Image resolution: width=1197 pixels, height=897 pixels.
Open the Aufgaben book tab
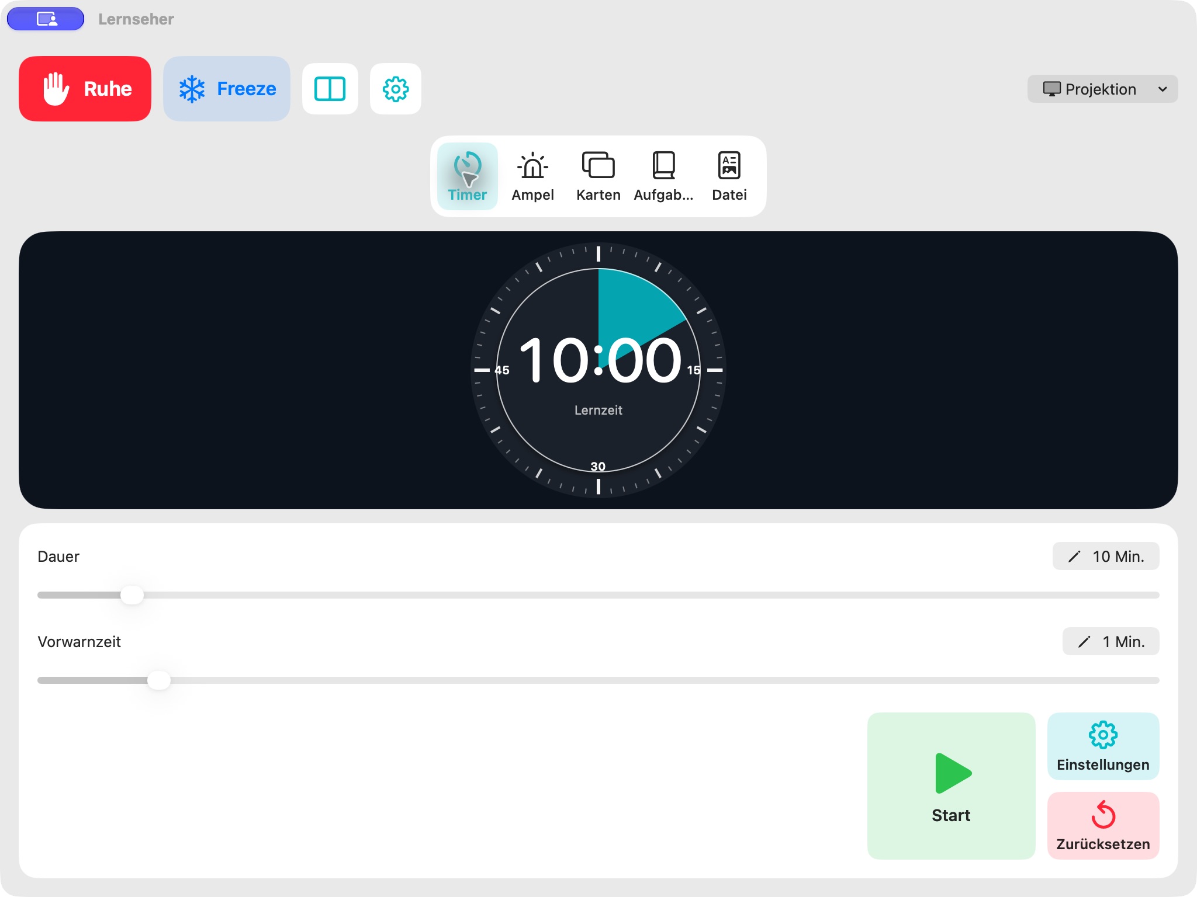click(x=664, y=176)
